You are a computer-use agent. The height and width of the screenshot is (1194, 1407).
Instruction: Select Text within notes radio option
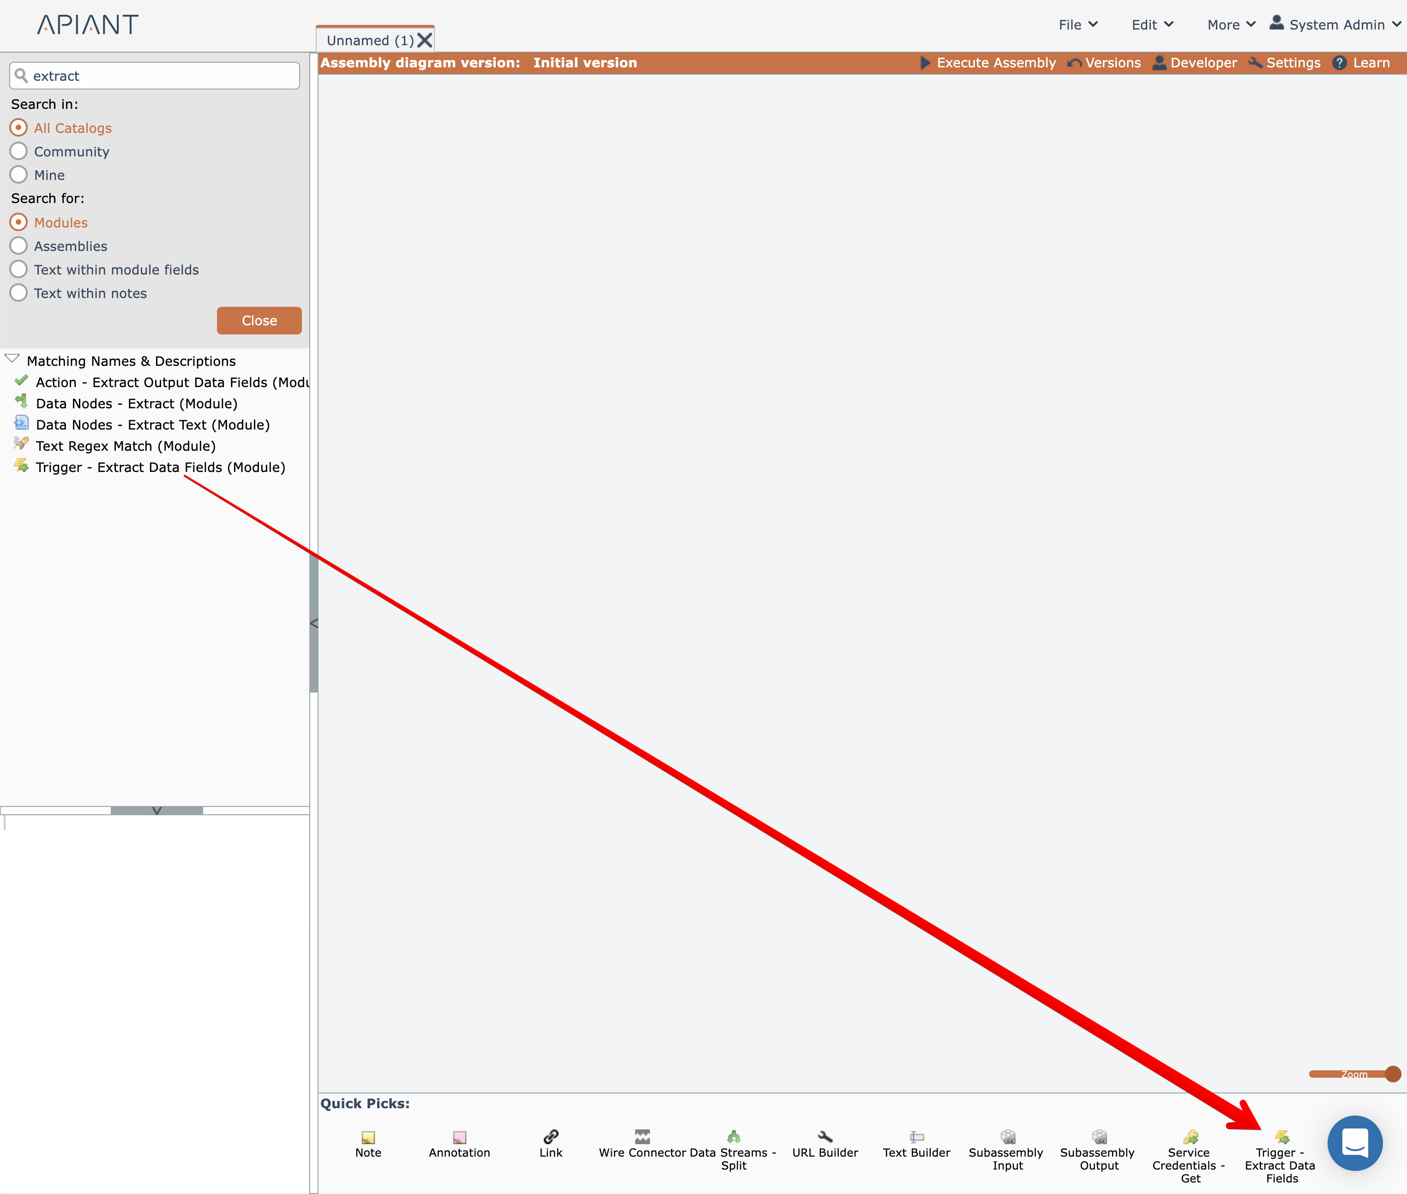coord(19,293)
